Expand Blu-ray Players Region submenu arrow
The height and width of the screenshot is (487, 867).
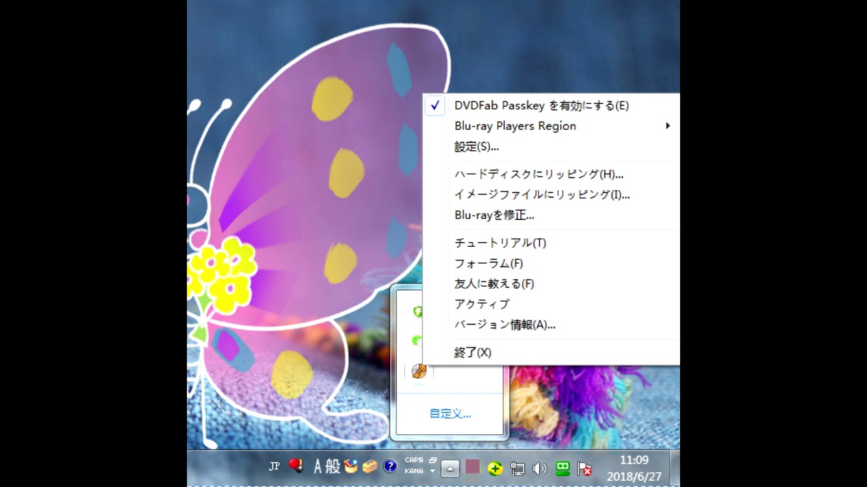(x=668, y=126)
